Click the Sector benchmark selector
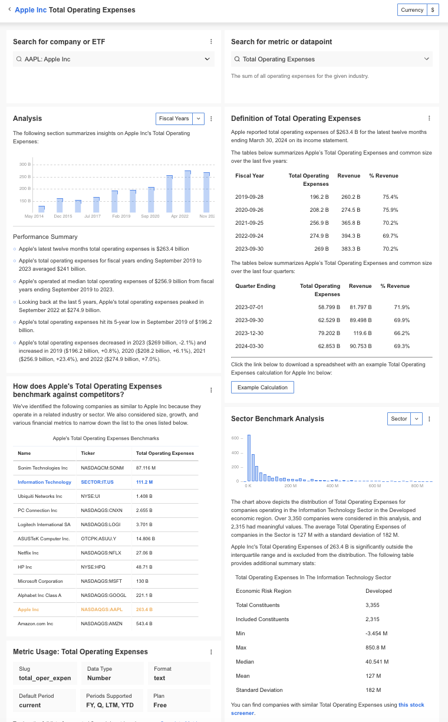Screen dimensions: 448x722 [x=398, y=419]
